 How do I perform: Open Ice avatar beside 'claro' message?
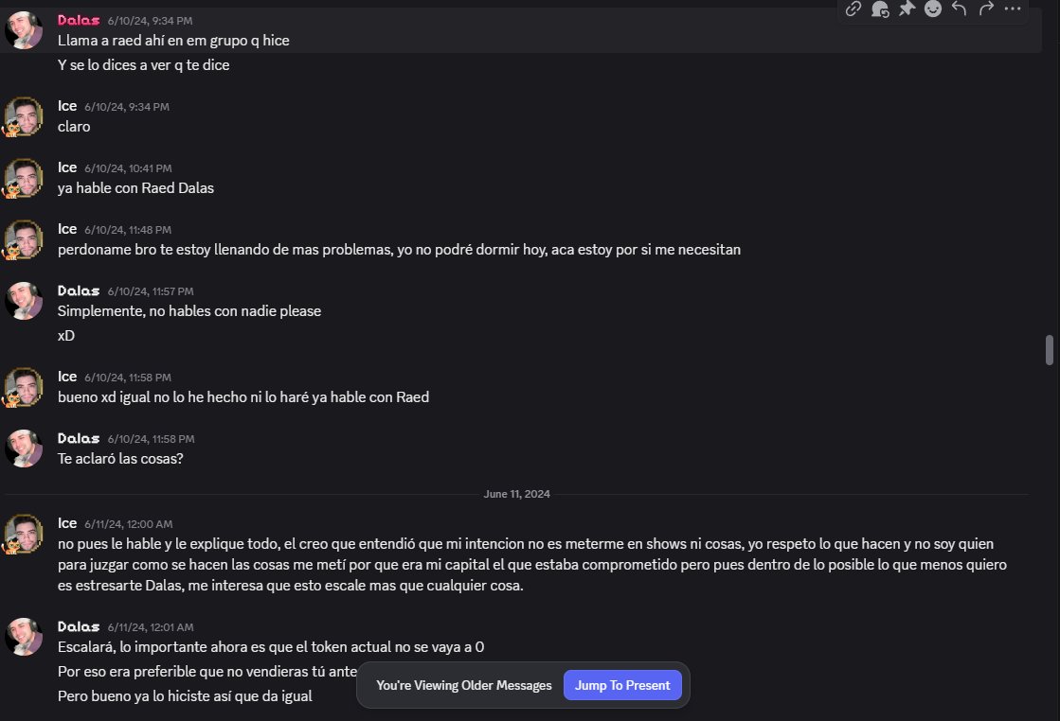point(24,116)
